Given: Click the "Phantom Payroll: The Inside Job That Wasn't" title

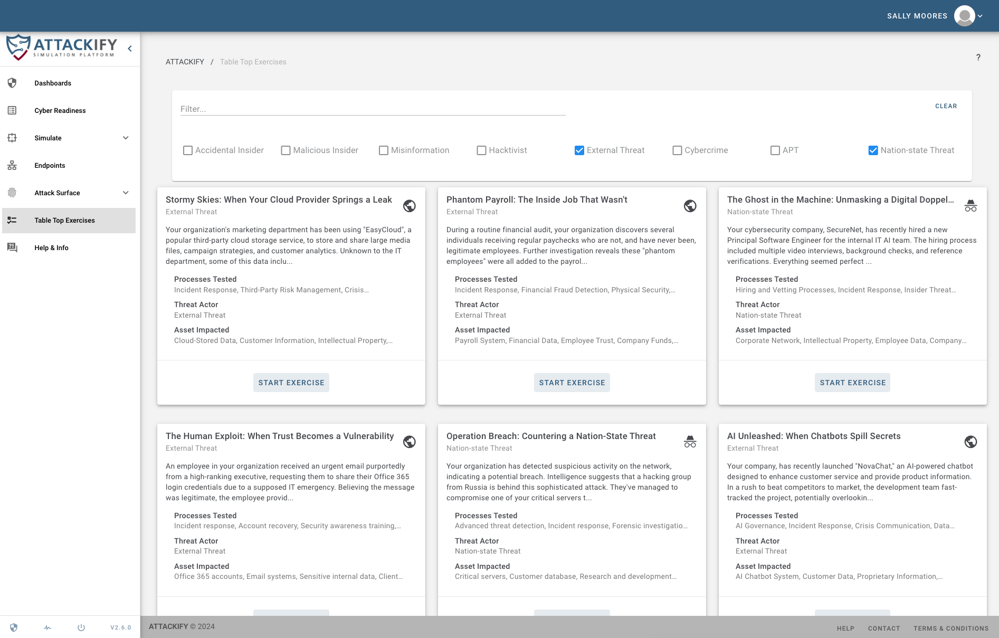Looking at the screenshot, I should tap(537, 199).
